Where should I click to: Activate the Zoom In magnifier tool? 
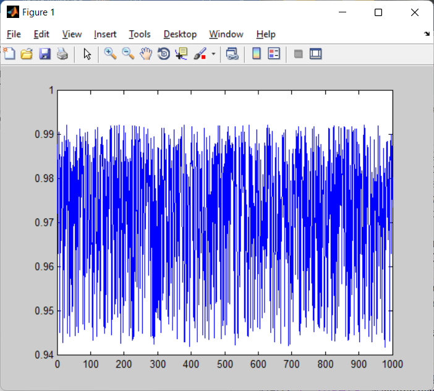tap(110, 54)
